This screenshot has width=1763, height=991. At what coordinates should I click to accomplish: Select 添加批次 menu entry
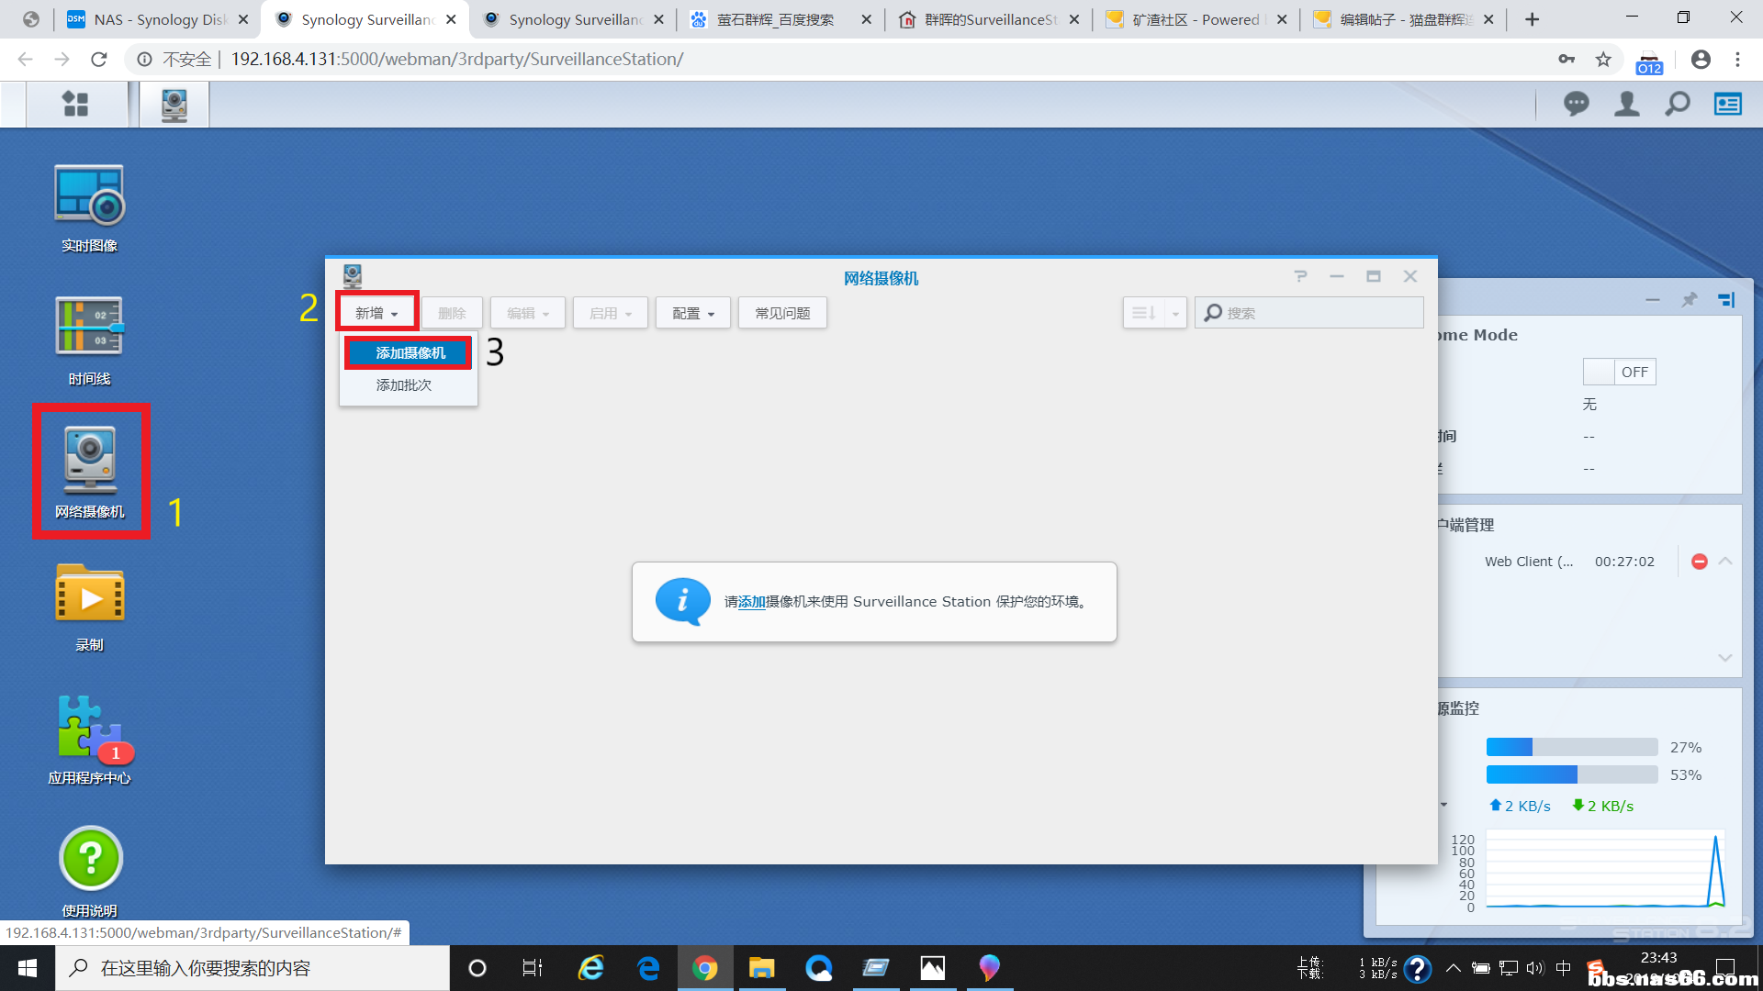point(403,385)
